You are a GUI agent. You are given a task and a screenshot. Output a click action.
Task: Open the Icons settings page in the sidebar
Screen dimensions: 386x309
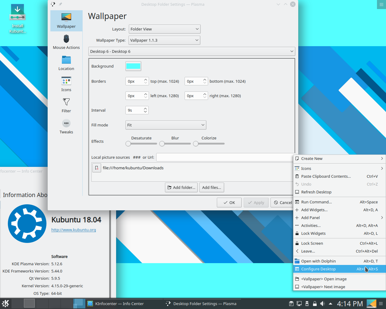tap(66, 84)
